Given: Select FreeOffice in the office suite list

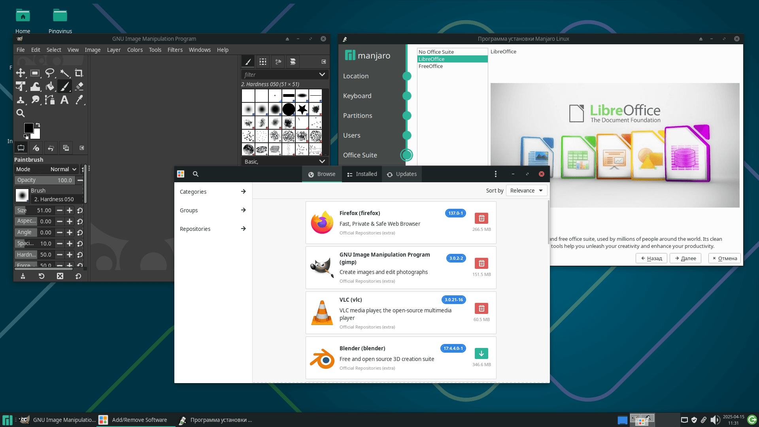Looking at the screenshot, I should [x=452, y=66].
